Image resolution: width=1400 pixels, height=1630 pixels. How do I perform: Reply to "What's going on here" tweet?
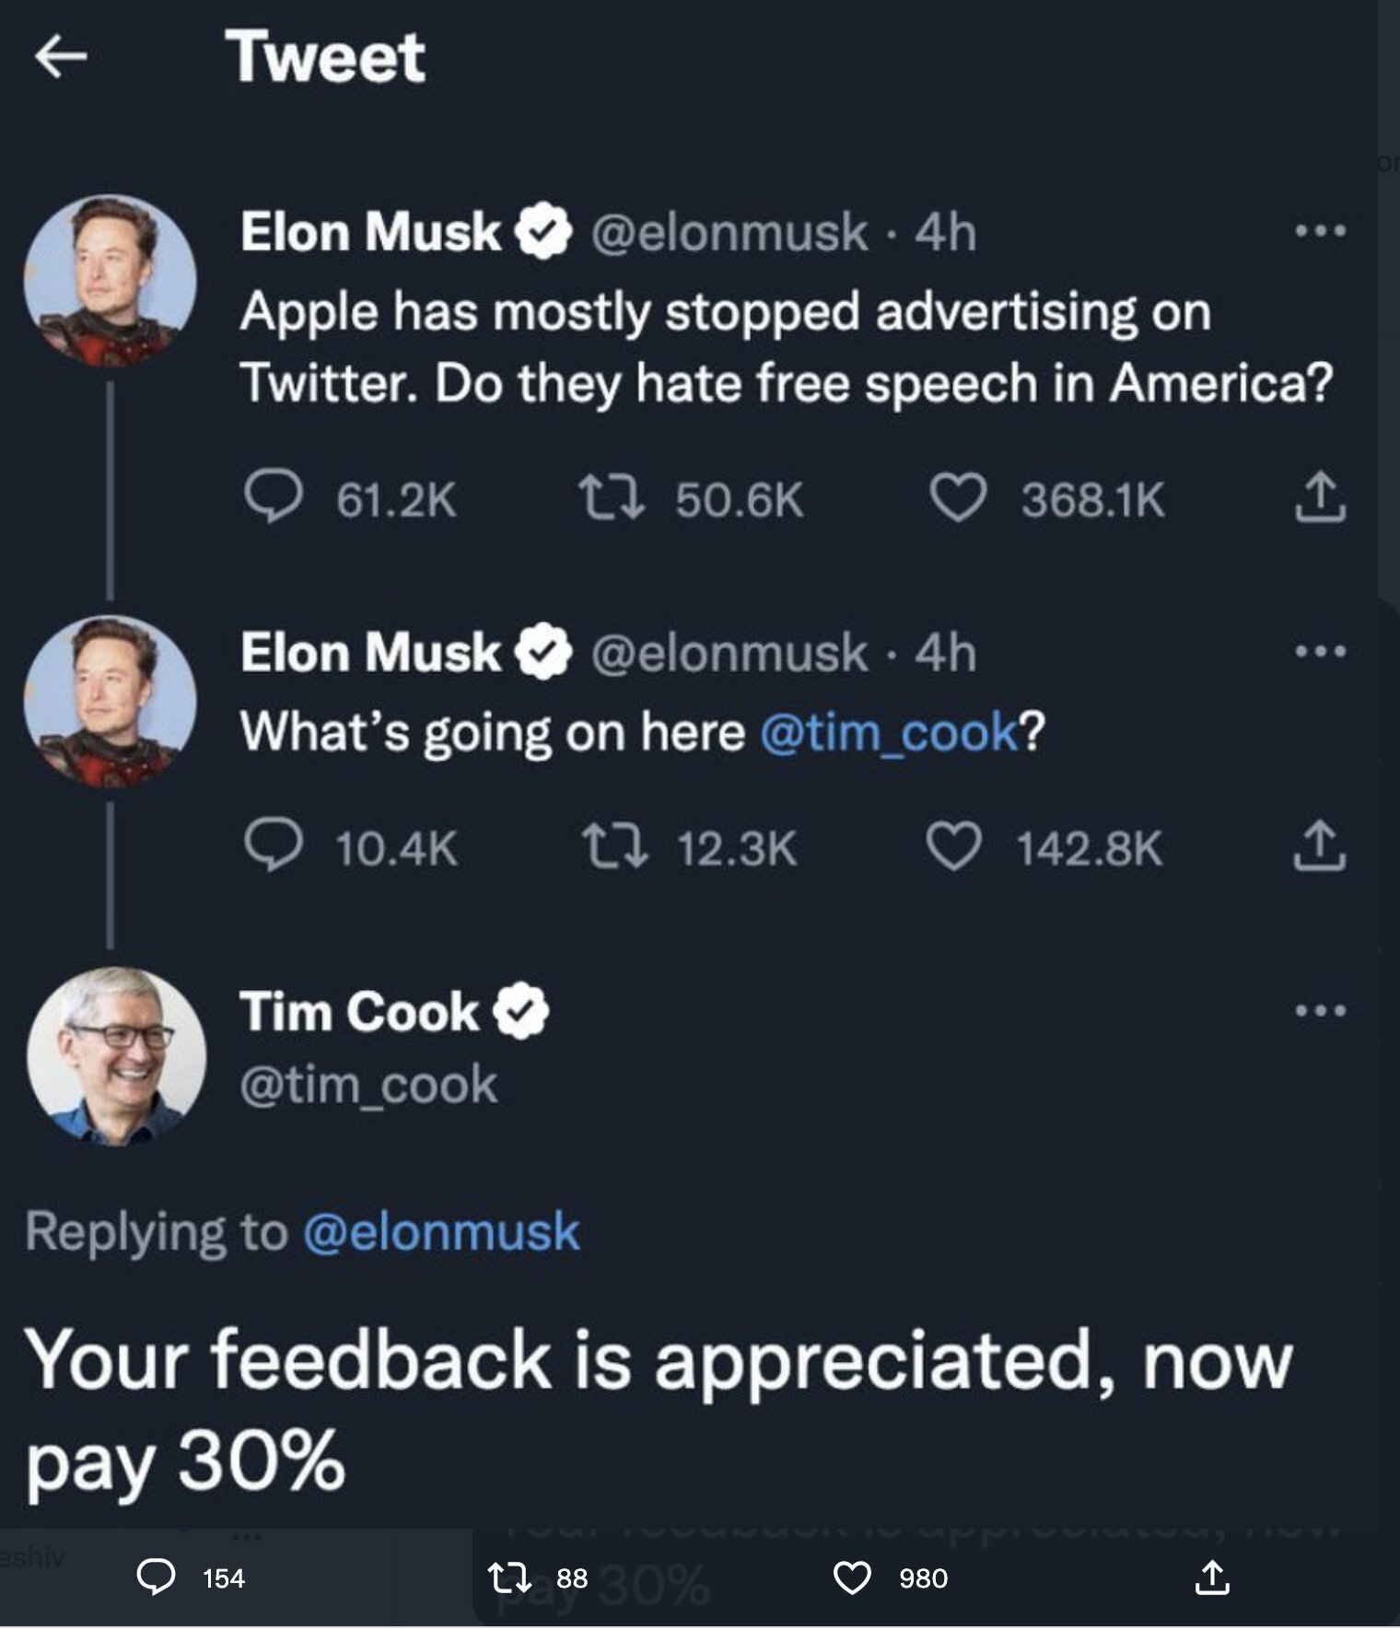[x=273, y=845]
